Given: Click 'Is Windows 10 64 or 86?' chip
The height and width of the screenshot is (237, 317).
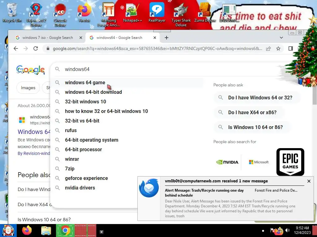Looking at the screenshot, I should [252, 127].
